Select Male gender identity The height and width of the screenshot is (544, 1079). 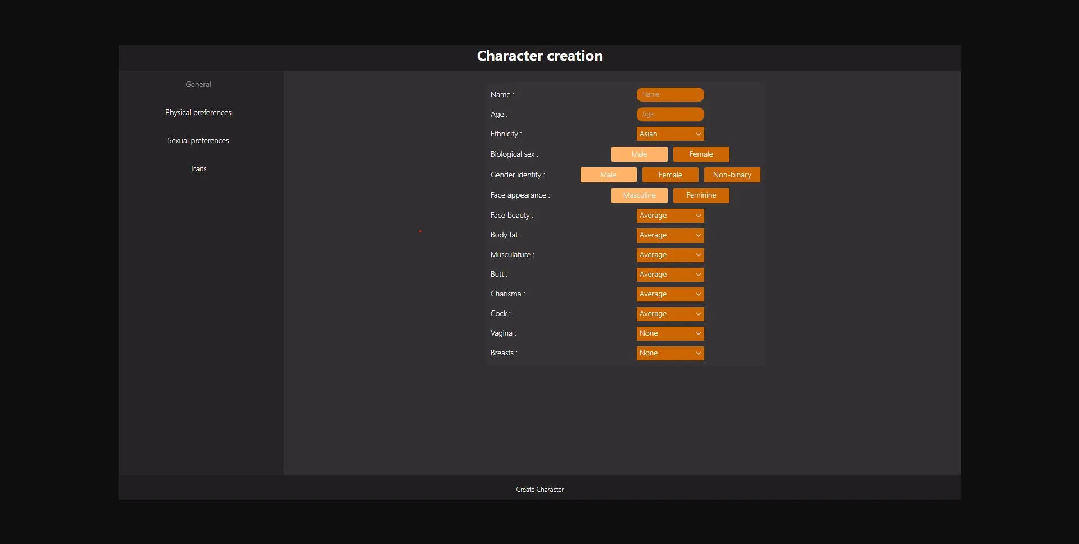coord(608,175)
